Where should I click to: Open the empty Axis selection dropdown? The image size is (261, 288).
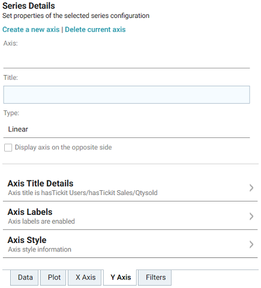pyautogui.click(x=127, y=59)
